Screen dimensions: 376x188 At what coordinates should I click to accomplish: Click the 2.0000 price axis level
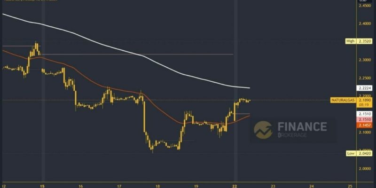pyautogui.click(x=365, y=169)
